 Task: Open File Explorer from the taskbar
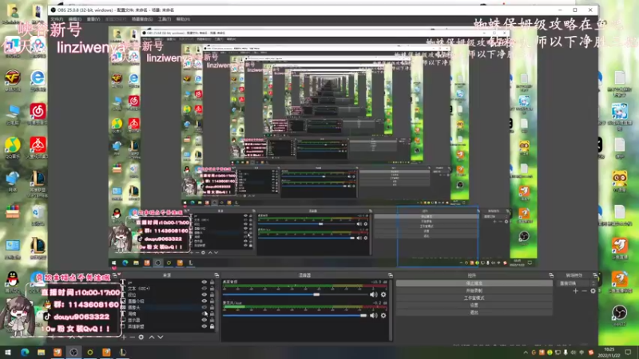tap(42, 352)
